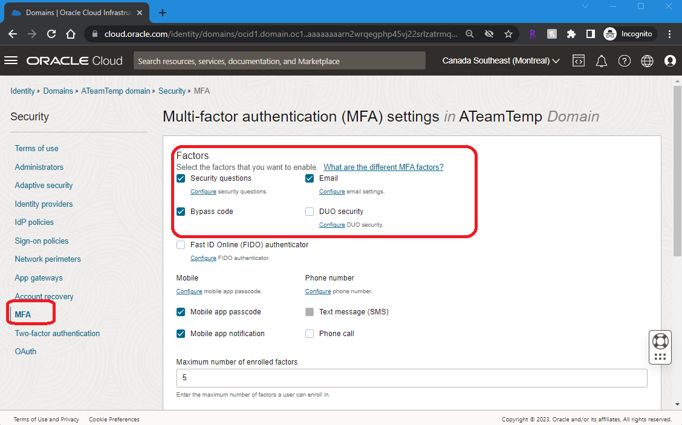The image size is (682, 425).
Task: Enable the Phone call checkbox
Action: click(310, 334)
